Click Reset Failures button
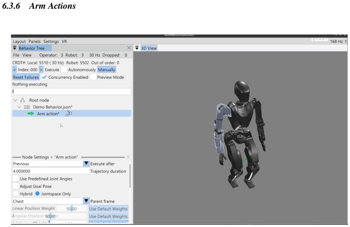This screenshot has height=227, width=350. pos(26,77)
